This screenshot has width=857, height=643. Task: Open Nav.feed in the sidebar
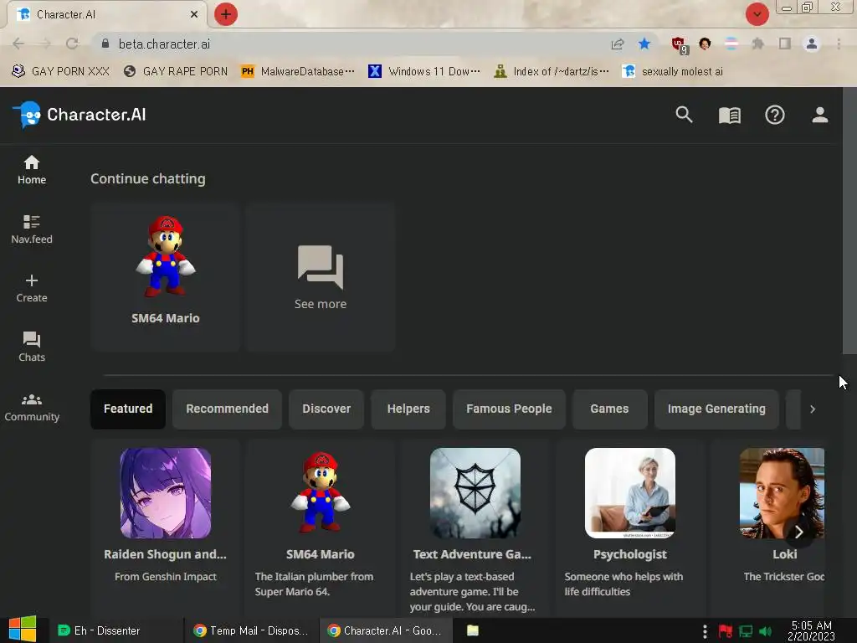(32, 229)
